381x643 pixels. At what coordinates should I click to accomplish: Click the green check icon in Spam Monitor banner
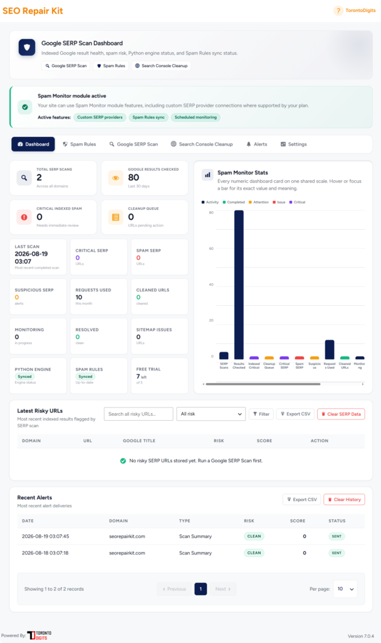point(25,107)
